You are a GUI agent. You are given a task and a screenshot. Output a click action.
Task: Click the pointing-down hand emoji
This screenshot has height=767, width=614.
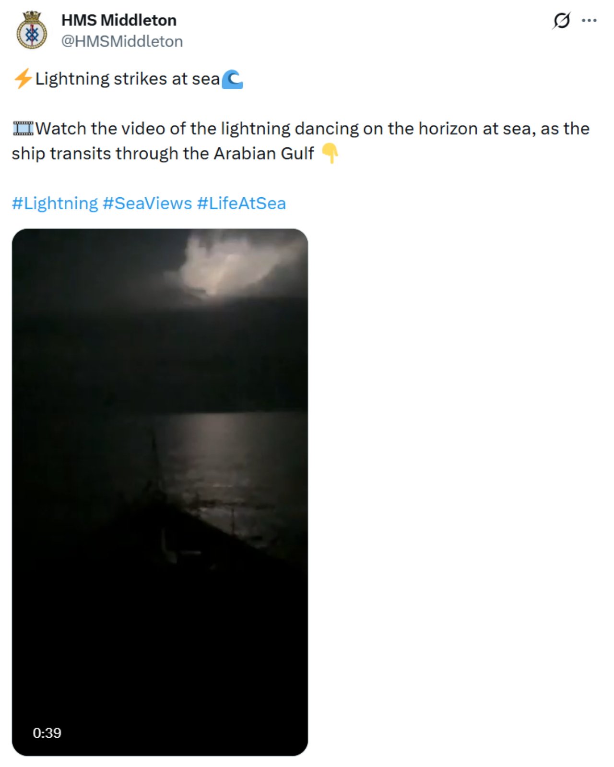pyautogui.click(x=330, y=154)
